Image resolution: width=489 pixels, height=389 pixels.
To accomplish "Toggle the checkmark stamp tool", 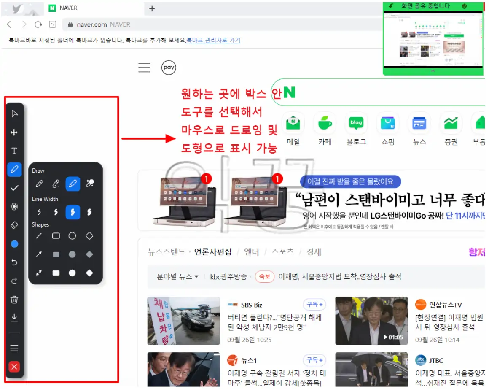I will tap(15, 188).
